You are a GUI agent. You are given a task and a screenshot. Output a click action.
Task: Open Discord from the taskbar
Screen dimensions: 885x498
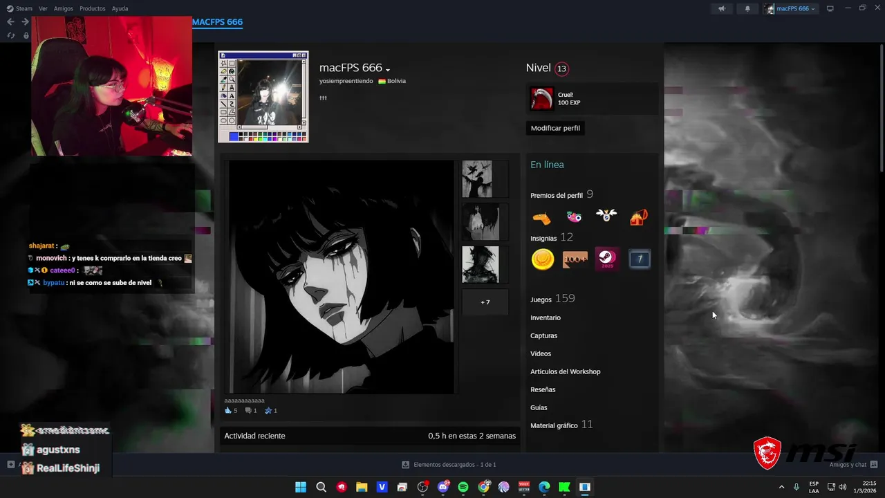pos(443,487)
